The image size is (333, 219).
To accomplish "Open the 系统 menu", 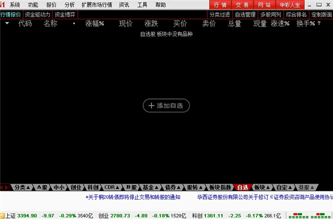I will coord(14,4).
